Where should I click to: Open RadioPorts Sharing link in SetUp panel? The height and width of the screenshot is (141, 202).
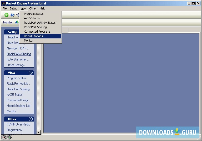[19, 54]
